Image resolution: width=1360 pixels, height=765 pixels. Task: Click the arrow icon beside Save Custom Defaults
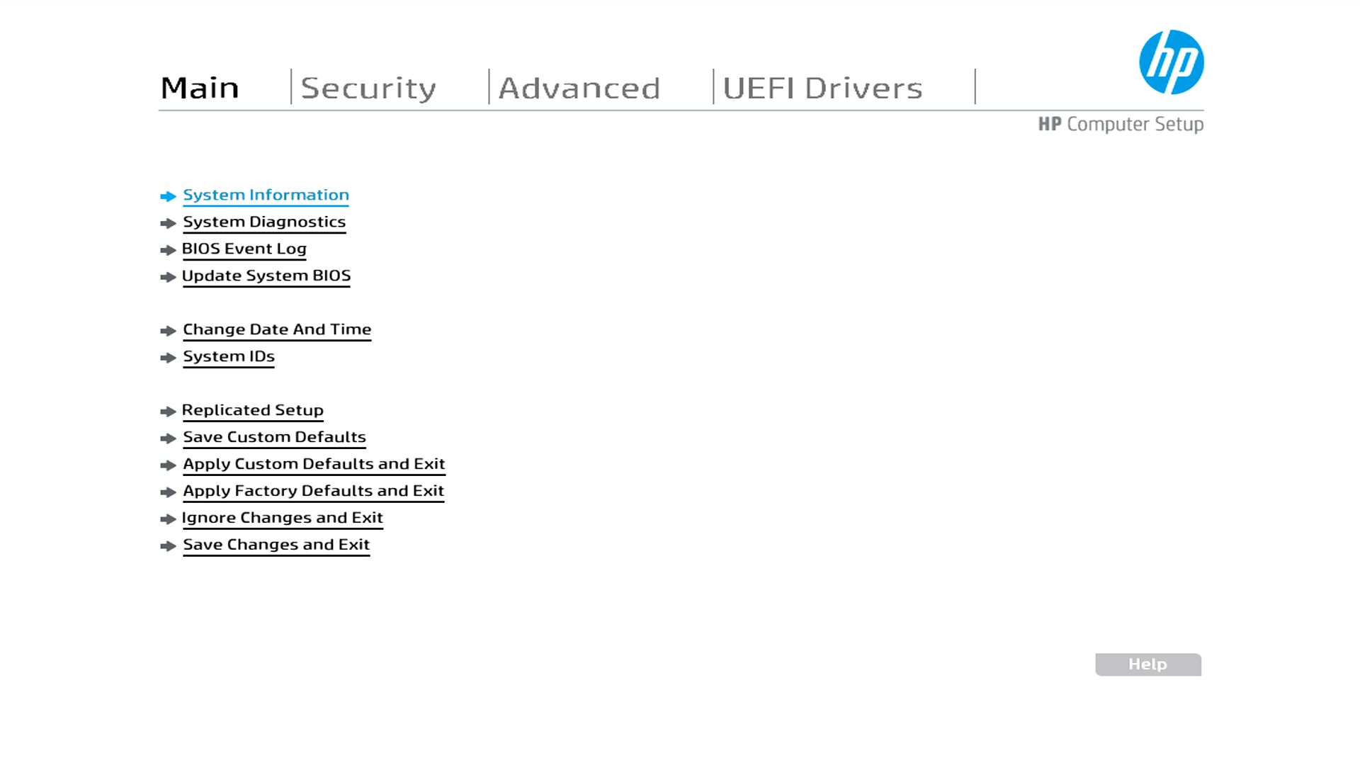point(168,438)
